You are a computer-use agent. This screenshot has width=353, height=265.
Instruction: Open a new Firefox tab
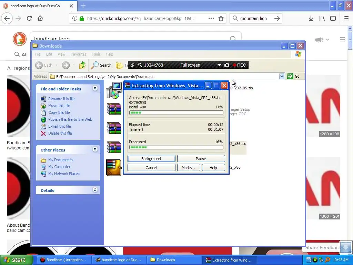tap(83, 6)
